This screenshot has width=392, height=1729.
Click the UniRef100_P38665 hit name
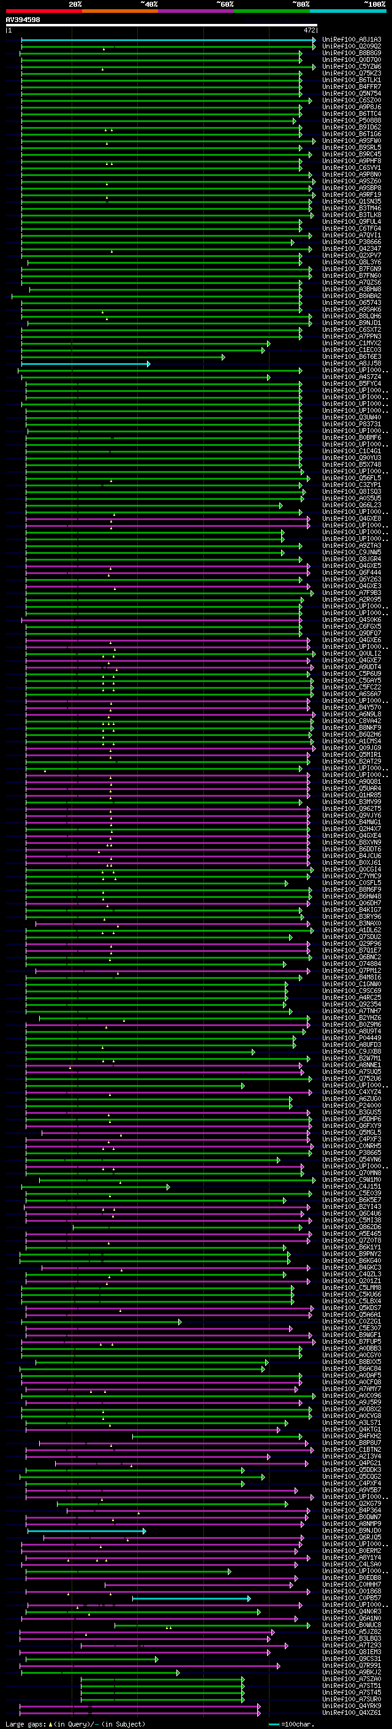pos(352,1152)
